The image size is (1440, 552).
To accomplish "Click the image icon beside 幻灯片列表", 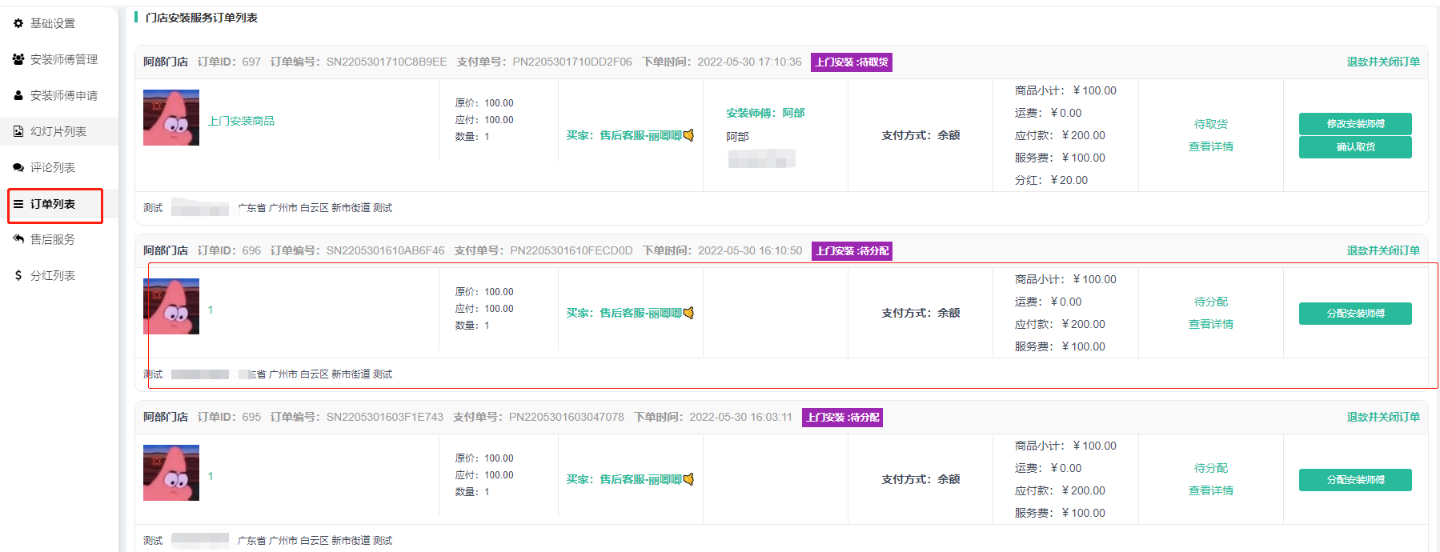I will tap(18, 131).
